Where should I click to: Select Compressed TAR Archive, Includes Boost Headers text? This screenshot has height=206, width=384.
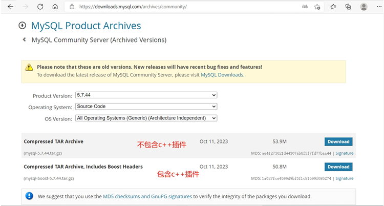83,167
